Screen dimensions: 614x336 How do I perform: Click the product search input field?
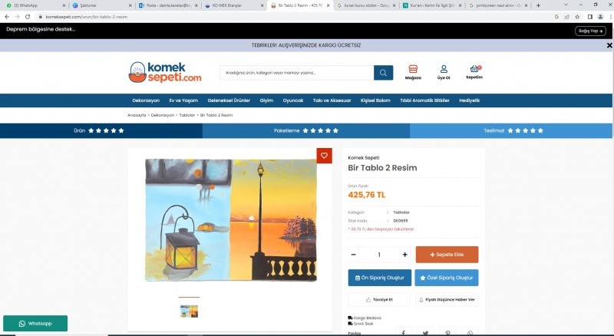(x=297, y=73)
